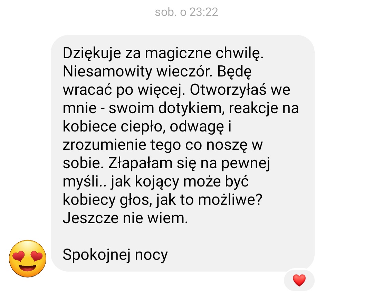
Task: Tap the words 'jak kojący może być'
Action: coord(180,182)
